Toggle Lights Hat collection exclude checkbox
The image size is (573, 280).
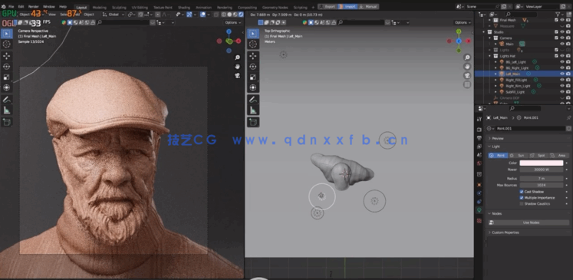click(556, 56)
